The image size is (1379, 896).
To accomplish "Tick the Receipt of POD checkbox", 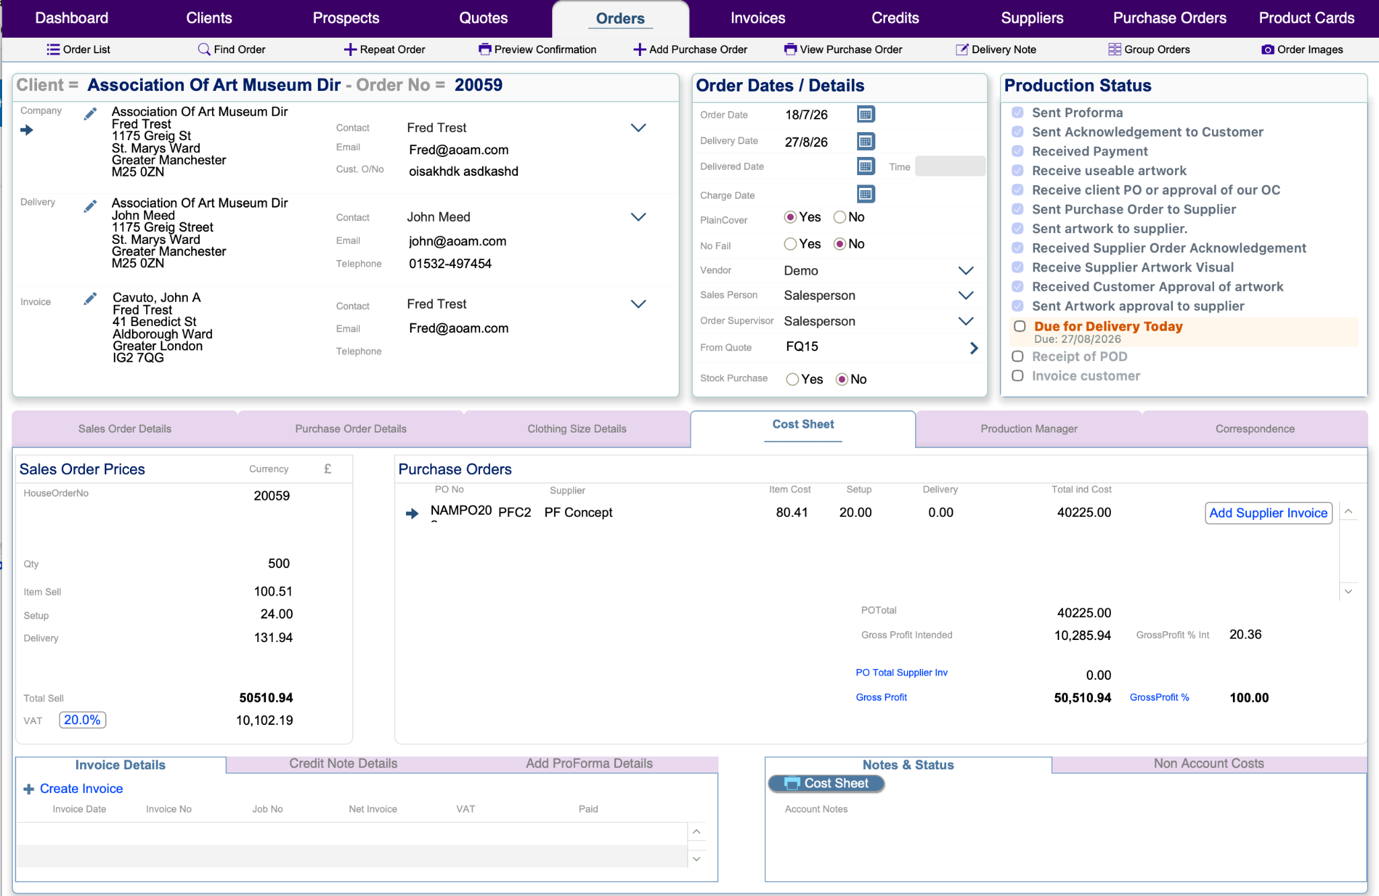I will 1018,356.
